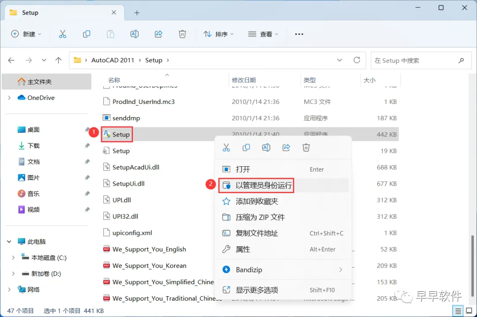This screenshot has width=477, height=317.
Task: Go back with the left arrow
Action: tap(11, 60)
